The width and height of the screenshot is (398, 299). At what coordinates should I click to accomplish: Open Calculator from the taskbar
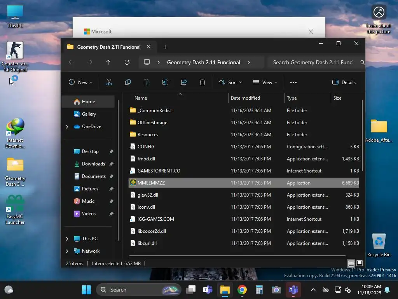coord(259,290)
